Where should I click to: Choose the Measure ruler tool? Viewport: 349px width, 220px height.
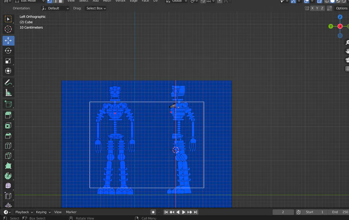8,93
